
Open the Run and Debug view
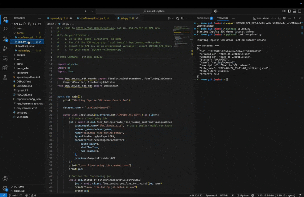5,49
